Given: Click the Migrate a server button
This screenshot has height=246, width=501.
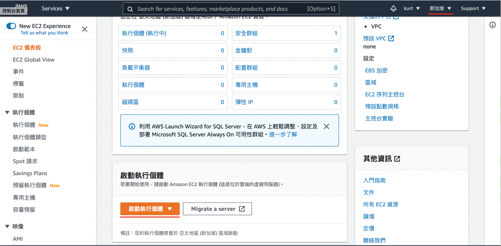Looking at the screenshot, I should click(x=217, y=209).
